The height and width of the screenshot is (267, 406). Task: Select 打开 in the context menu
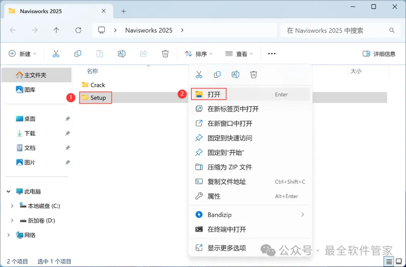[250, 94]
